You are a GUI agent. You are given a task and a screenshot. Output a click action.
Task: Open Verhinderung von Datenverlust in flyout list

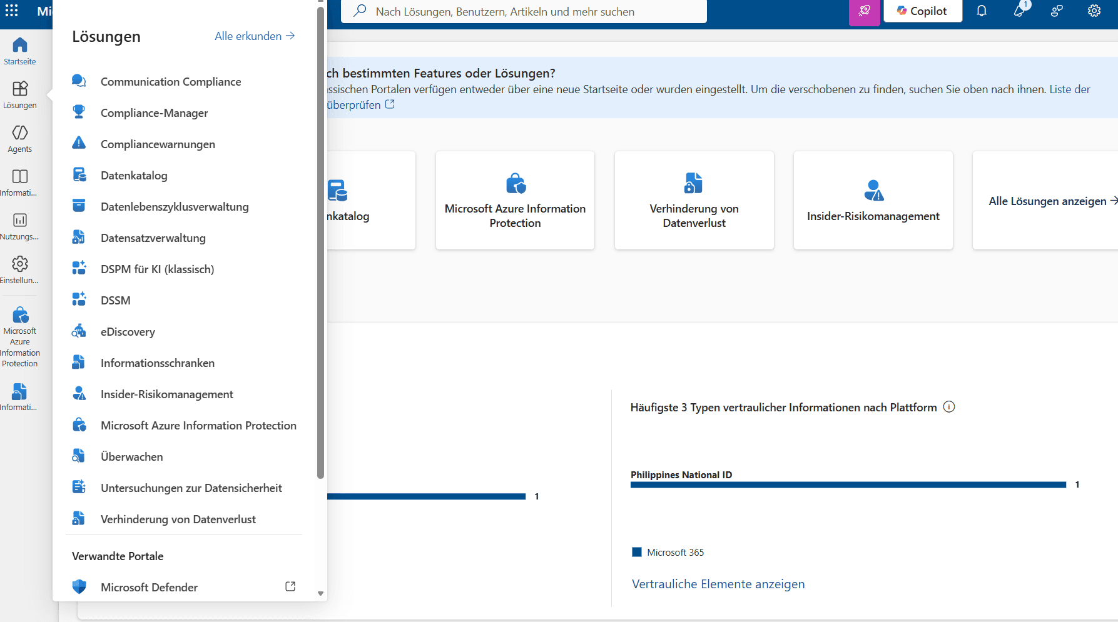[x=178, y=519]
